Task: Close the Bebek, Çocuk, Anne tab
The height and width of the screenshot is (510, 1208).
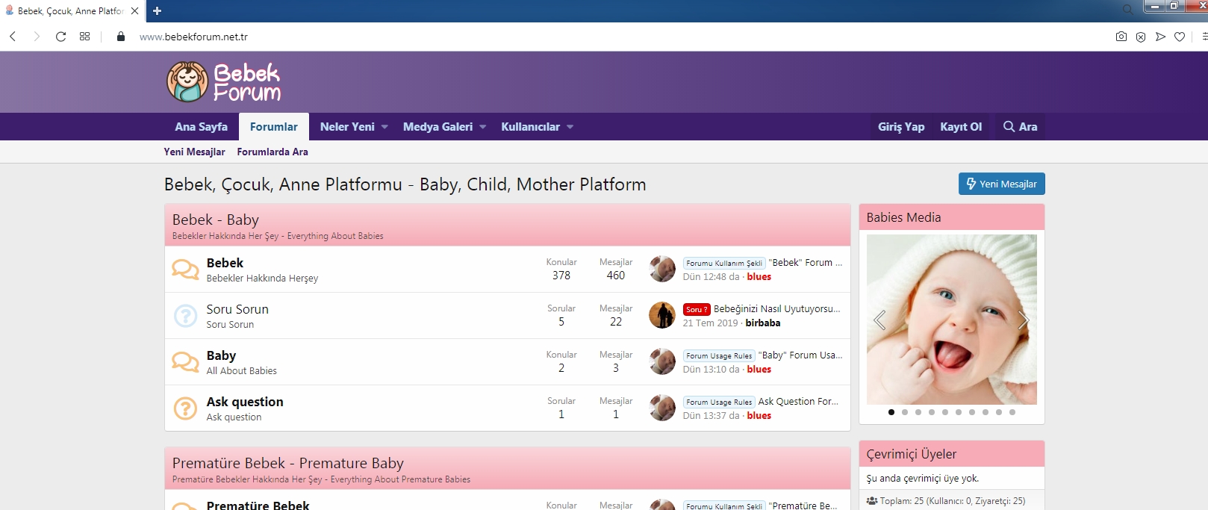Action: (x=134, y=10)
